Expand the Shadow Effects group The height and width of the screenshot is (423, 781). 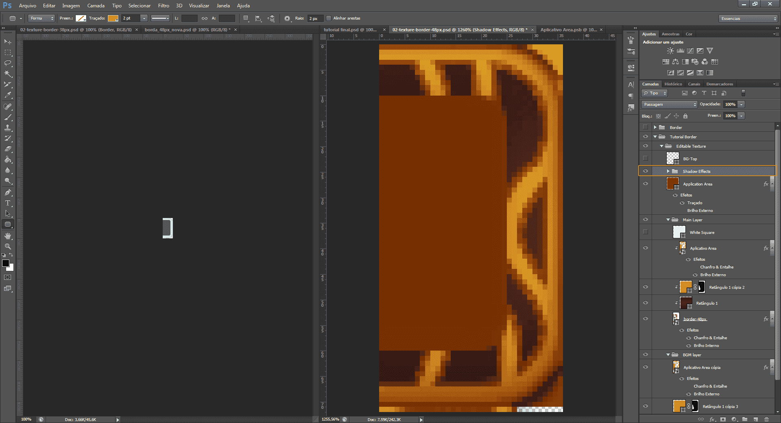pos(668,171)
